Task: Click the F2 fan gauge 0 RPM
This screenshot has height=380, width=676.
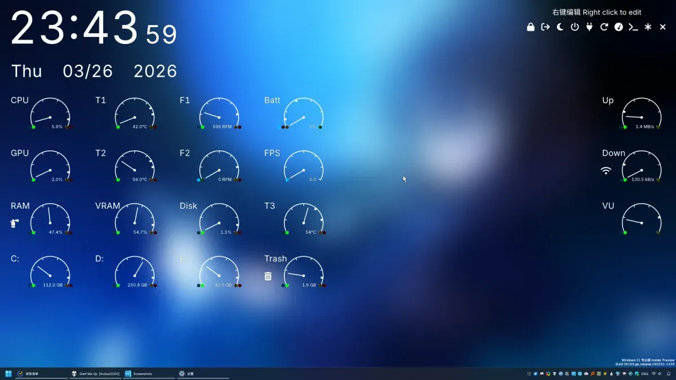Action: [x=219, y=168]
